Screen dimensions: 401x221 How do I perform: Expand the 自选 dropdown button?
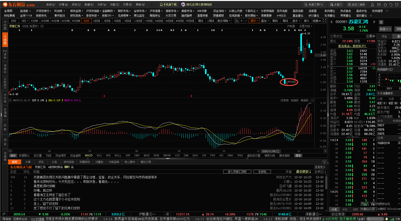(385, 29)
